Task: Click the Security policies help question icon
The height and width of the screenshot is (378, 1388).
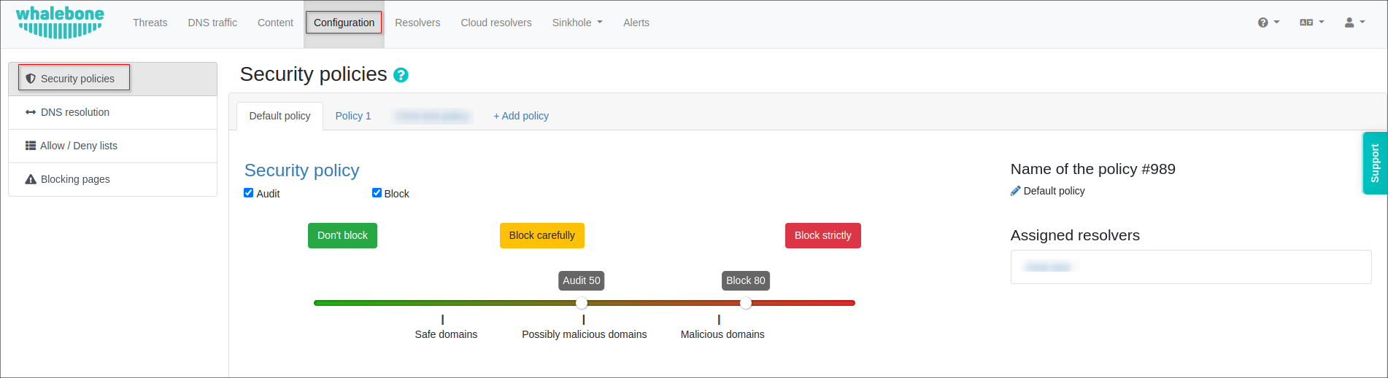Action: pos(401,75)
